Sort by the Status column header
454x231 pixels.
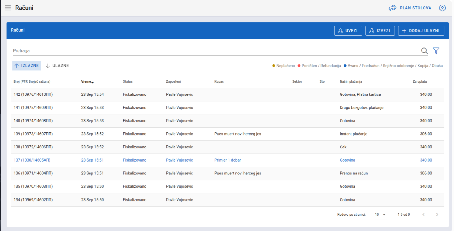click(128, 81)
